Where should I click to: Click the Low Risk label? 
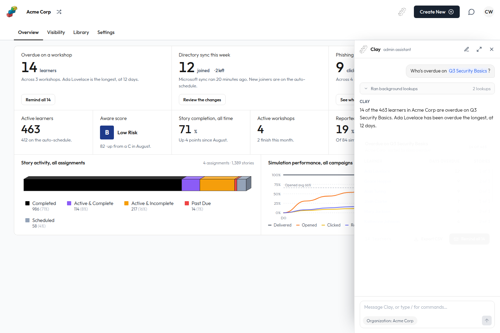coord(127,133)
